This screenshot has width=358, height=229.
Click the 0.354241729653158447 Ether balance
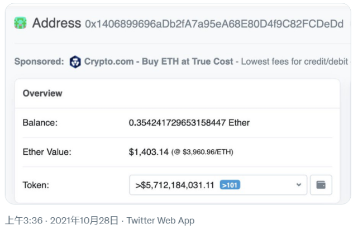point(189,123)
